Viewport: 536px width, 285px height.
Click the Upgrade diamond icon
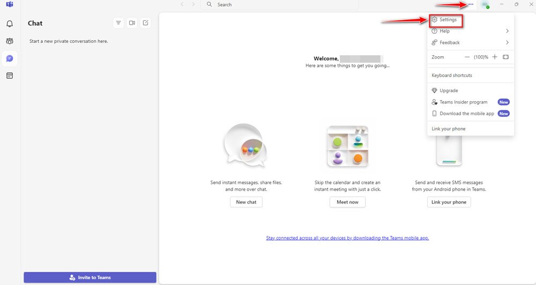[435, 91]
